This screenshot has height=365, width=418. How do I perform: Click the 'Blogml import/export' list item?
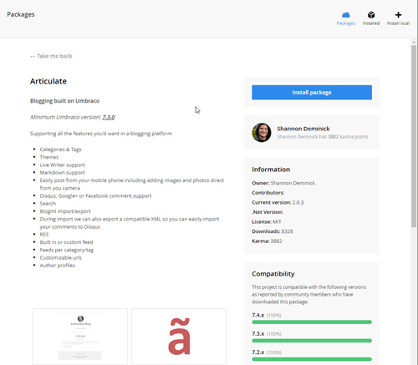[65, 211]
